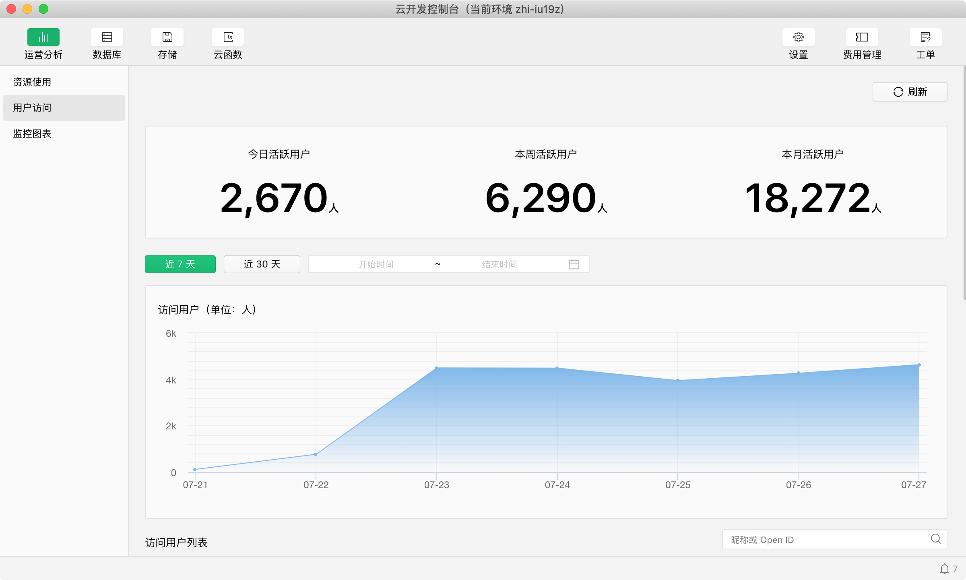Viewport: 966px width, 580px height.
Task: Select 用户访问 in the sidebar
Action: coord(32,108)
